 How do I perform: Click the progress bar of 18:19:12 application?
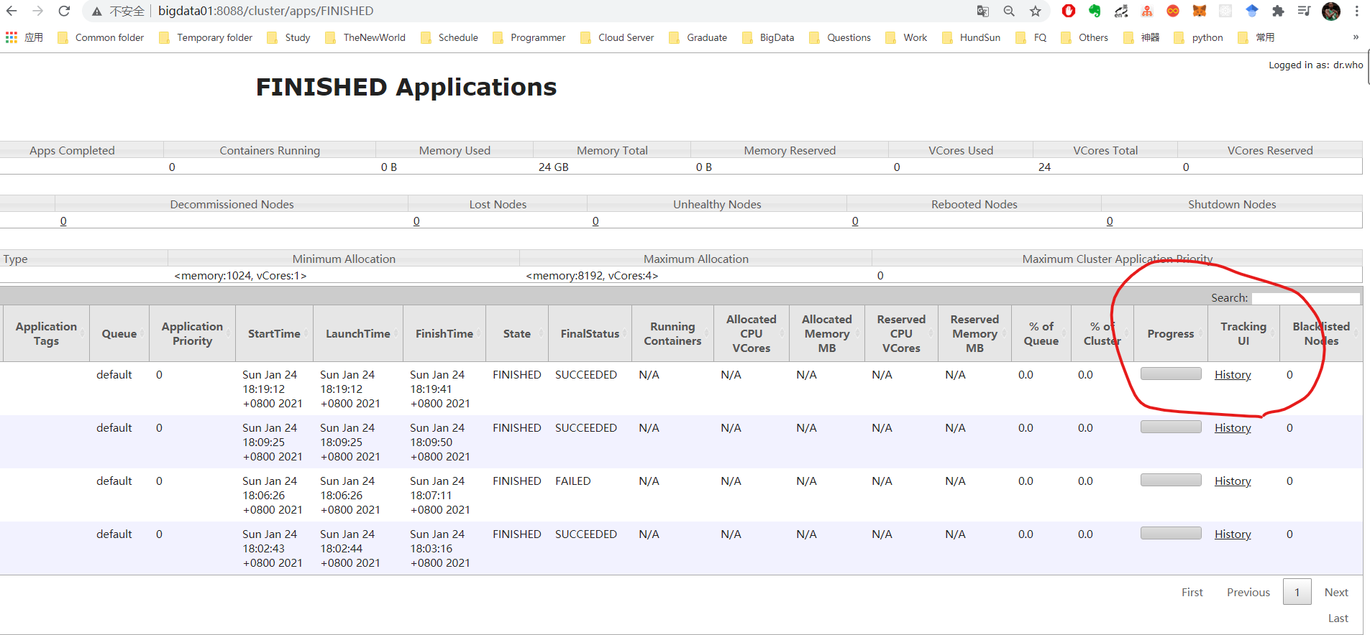pos(1171,374)
